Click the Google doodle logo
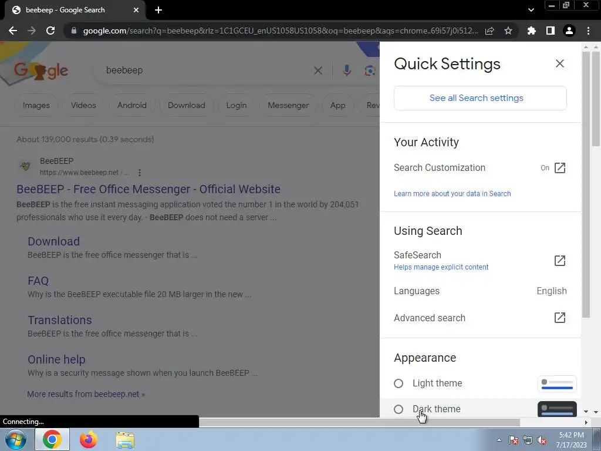This screenshot has height=451, width=601. point(40,70)
